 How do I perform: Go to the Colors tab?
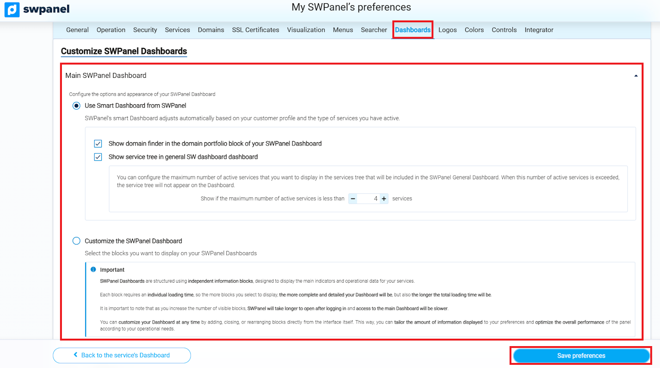(474, 30)
